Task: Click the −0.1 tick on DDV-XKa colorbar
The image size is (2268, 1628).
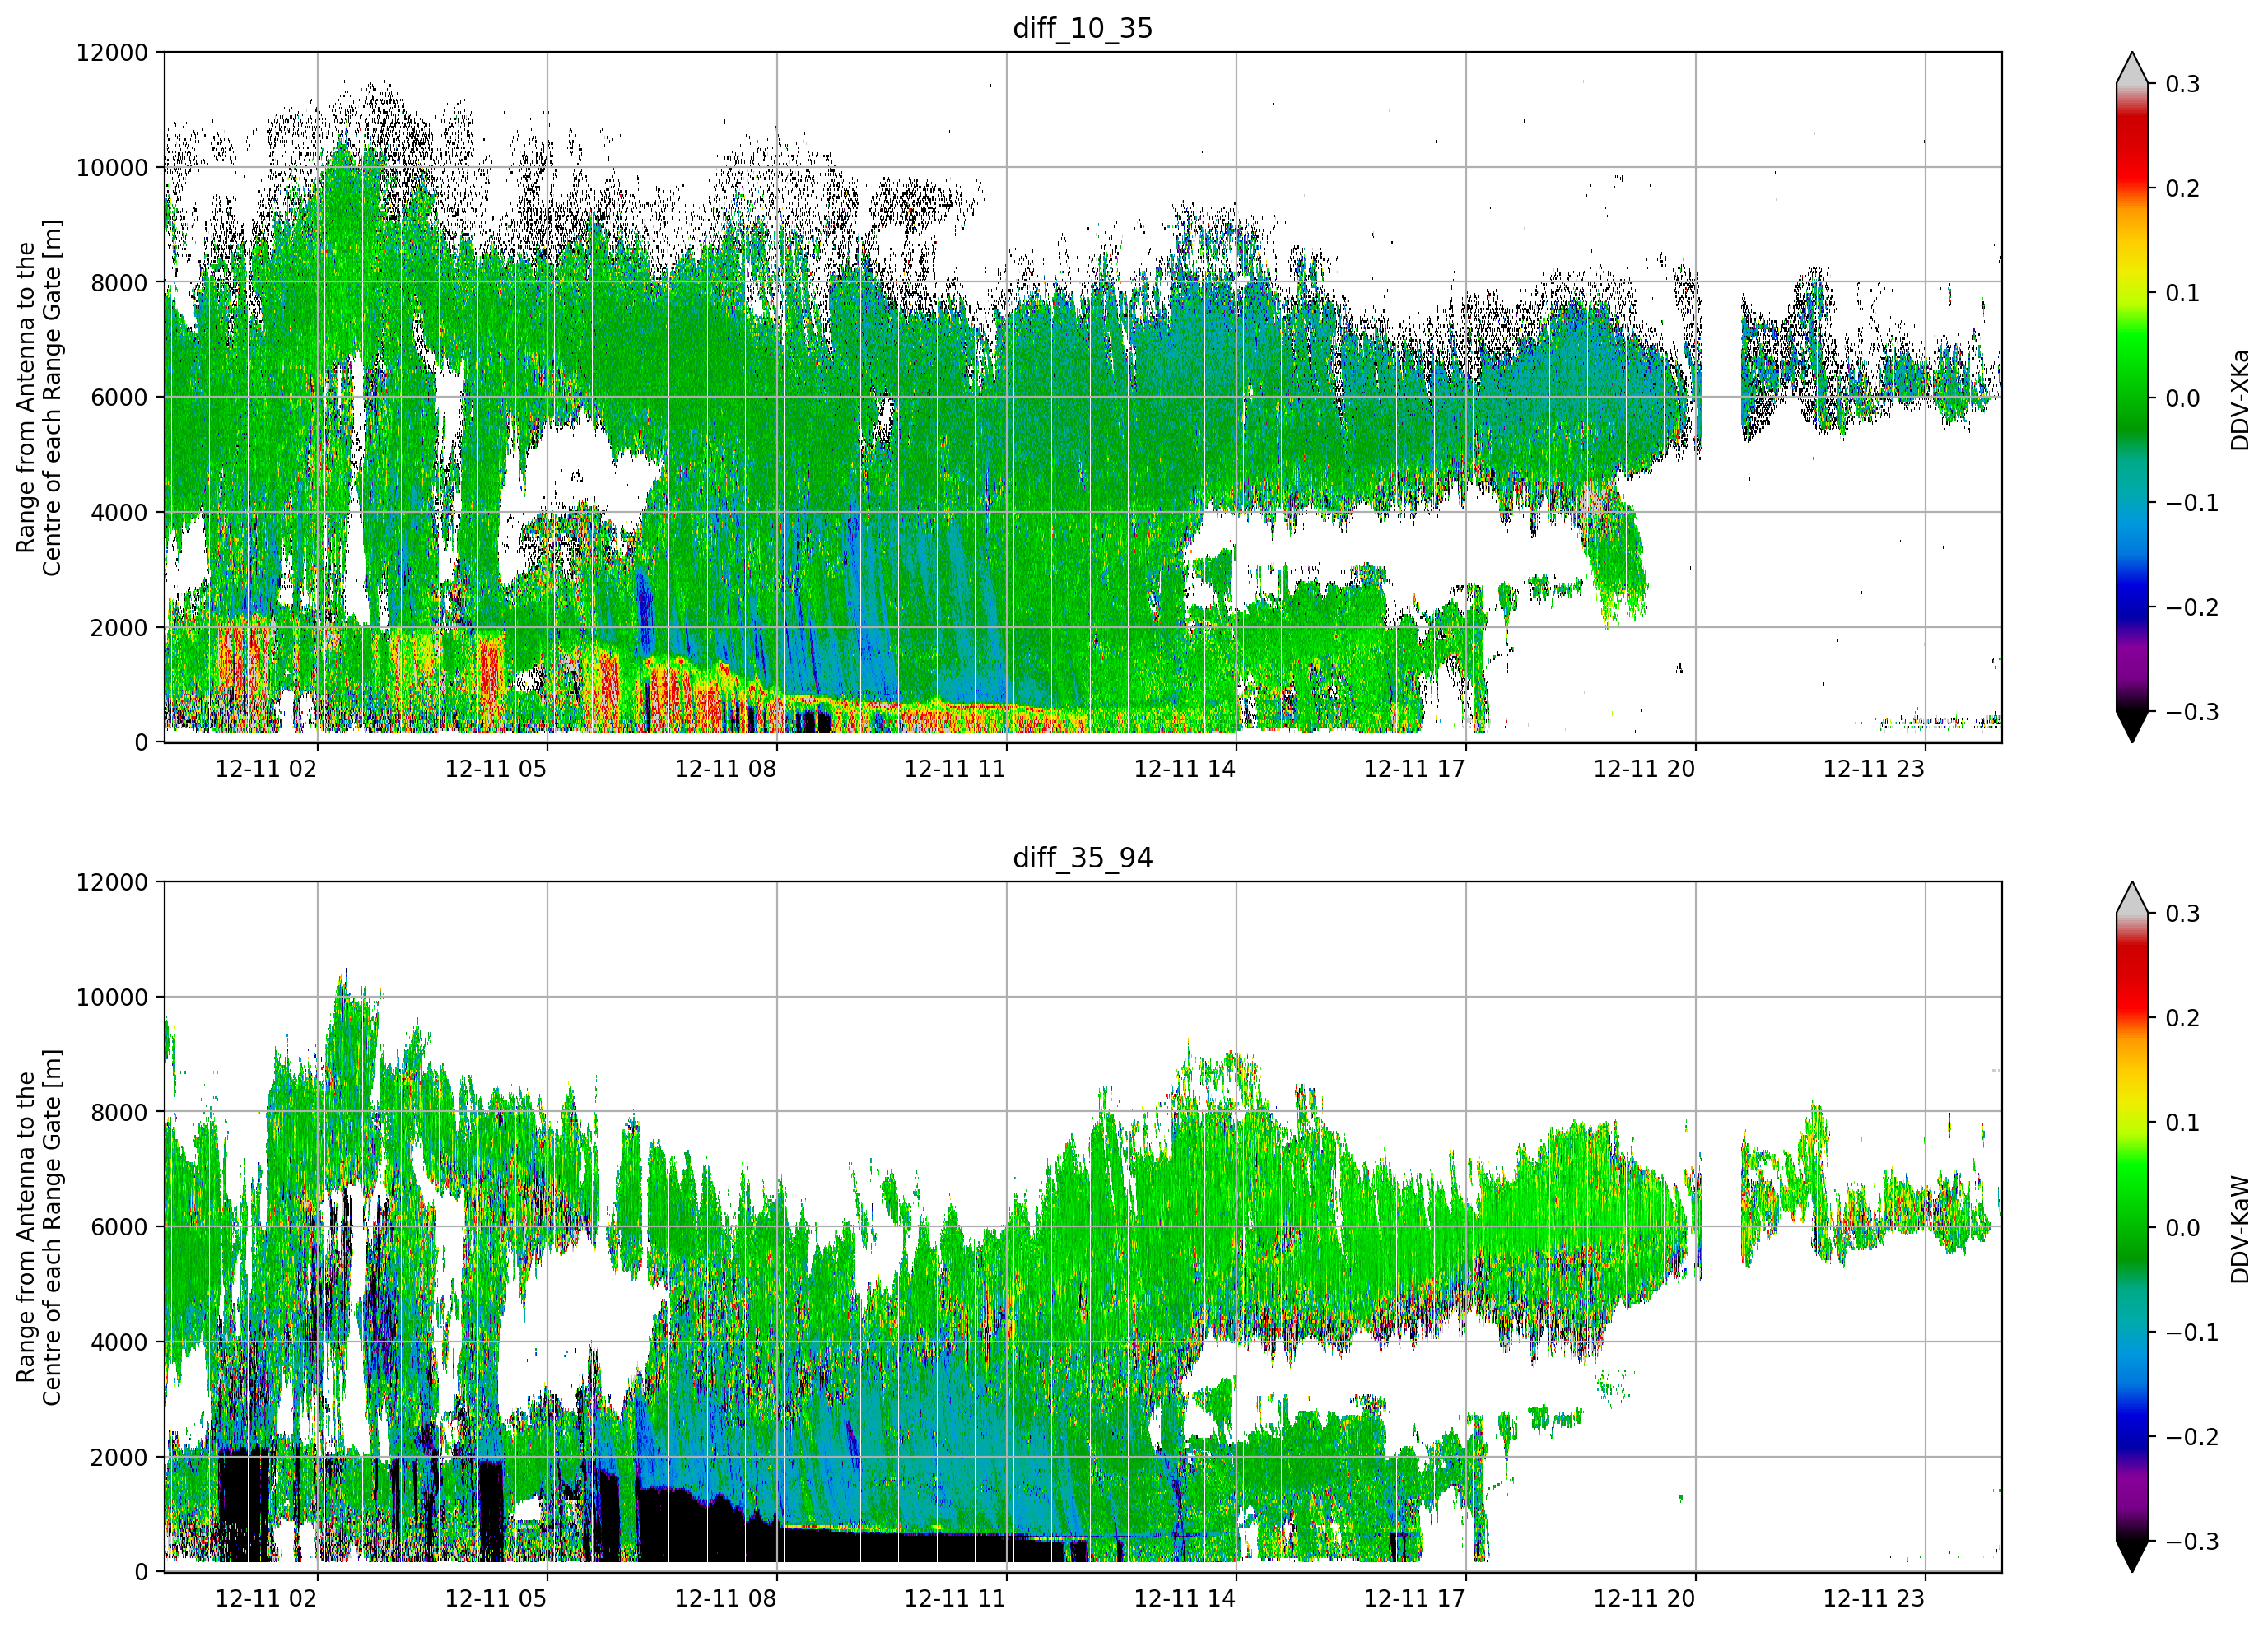Action: (2191, 502)
